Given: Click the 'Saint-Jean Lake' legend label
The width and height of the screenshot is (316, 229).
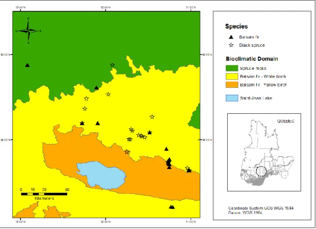Looking at the screenshot, I should tap(256, 98).
